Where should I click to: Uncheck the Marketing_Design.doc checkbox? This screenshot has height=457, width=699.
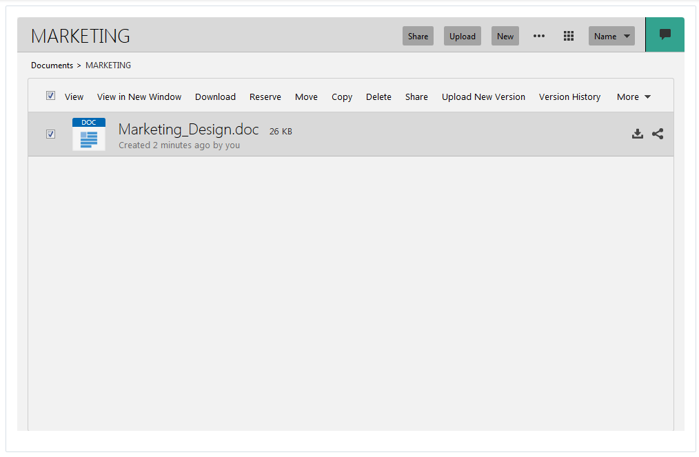(x=51, y=134)
